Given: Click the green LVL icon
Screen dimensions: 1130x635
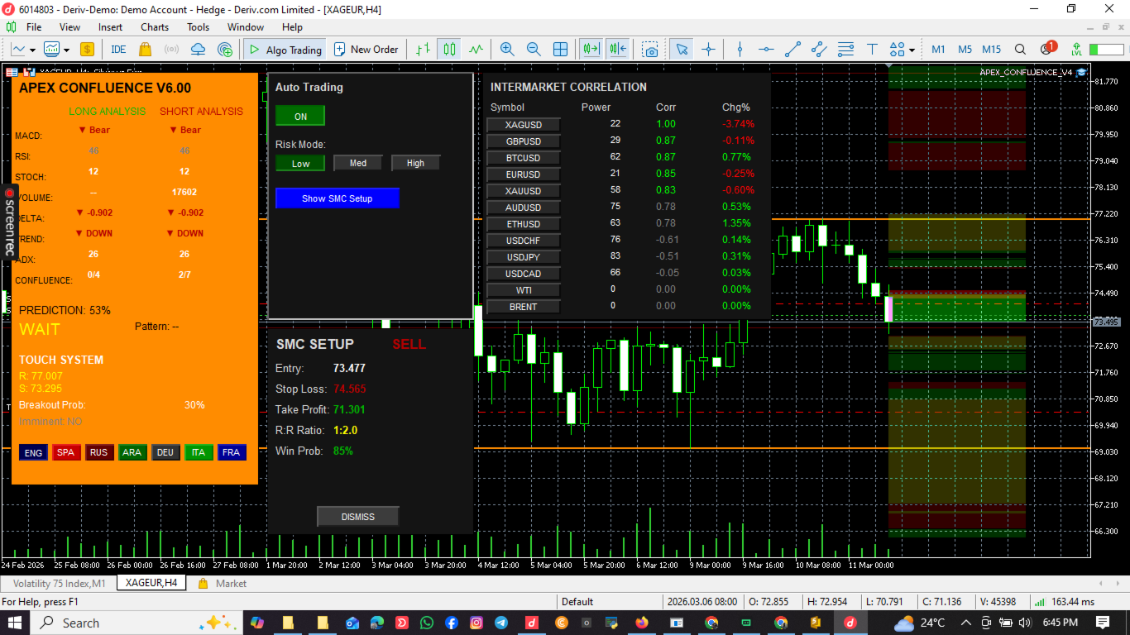Looking at the screenshot, I should pos(1076,50).
